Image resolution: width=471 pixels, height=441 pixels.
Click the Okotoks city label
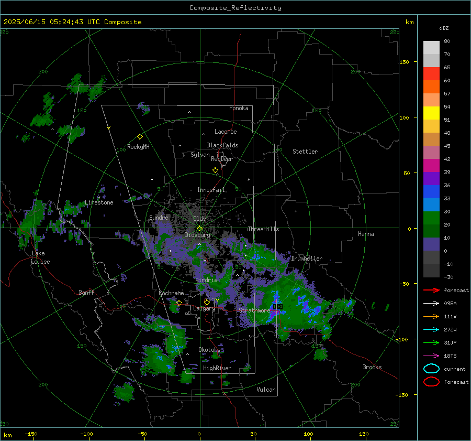[209, 350]
